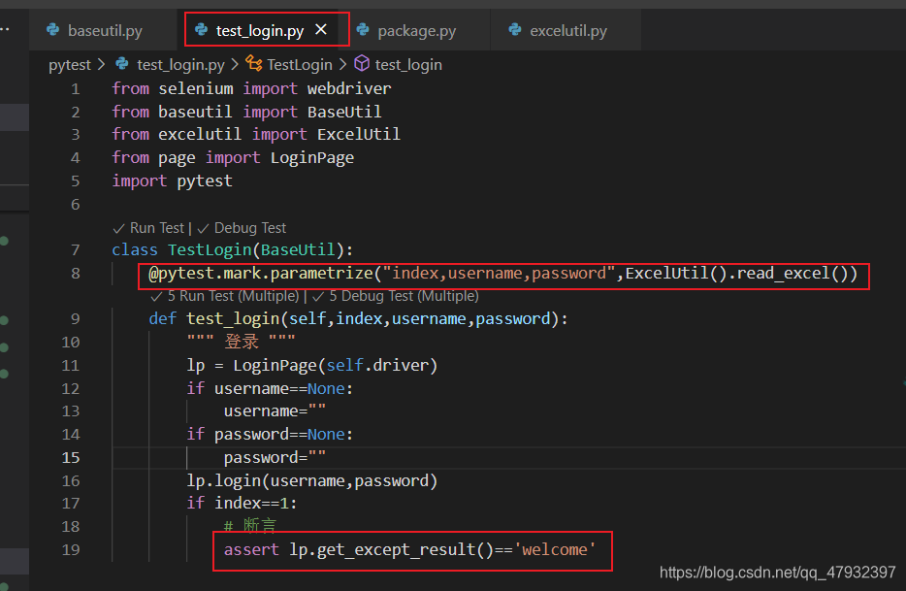
Task: Click 5 Debug Test (Multiple) code lens
Action: point(396,296)
